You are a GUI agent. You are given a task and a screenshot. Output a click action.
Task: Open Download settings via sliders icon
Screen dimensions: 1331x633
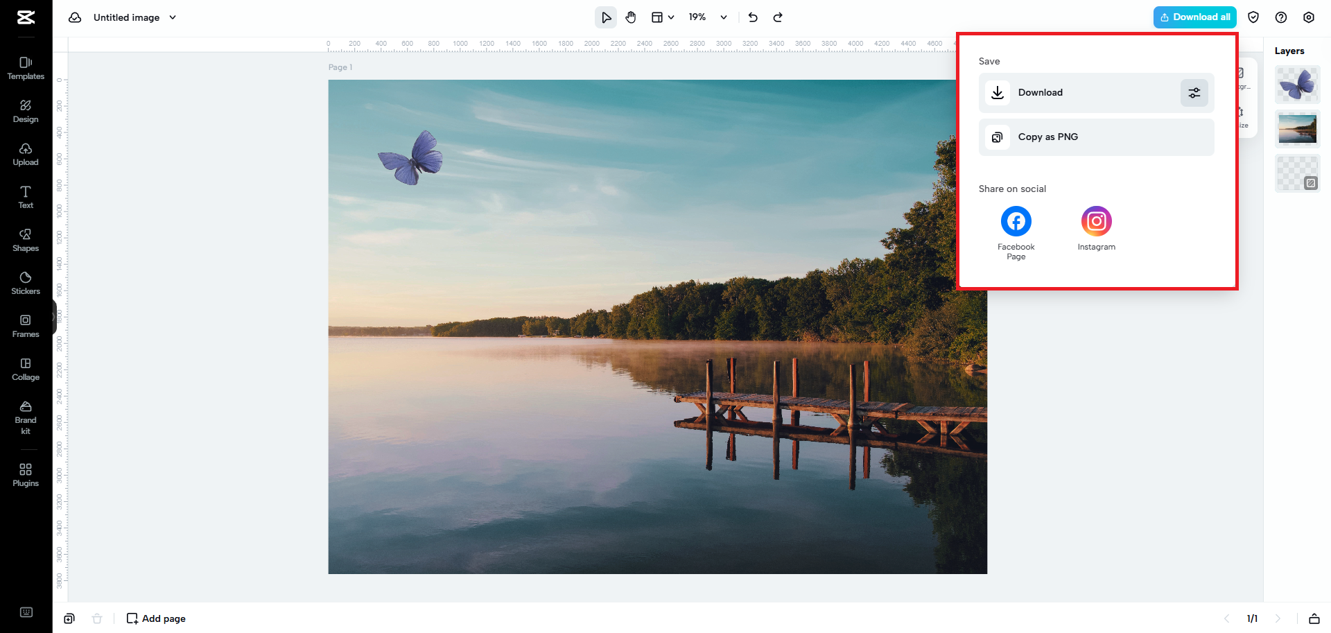coord(1194,92)
